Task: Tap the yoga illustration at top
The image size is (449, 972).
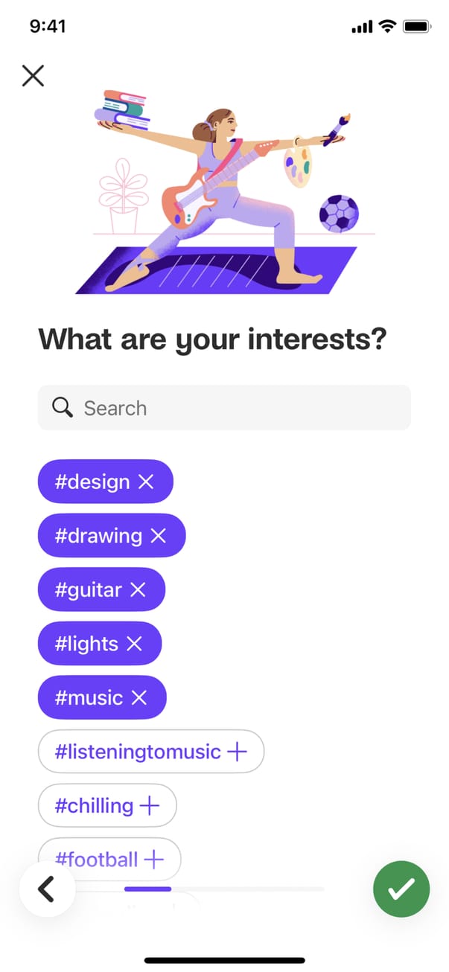Action: pos(226,192)
